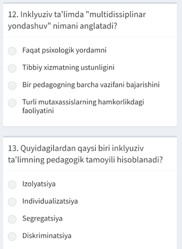This screenshot has height=249, width=182.
Task: Click the answer text Tibbiy xizmatning ustunligini
Action: 68,68
